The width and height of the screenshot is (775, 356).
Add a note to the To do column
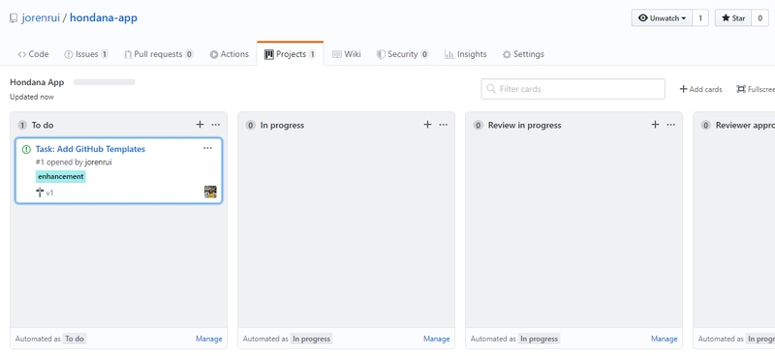click(200, 125)
